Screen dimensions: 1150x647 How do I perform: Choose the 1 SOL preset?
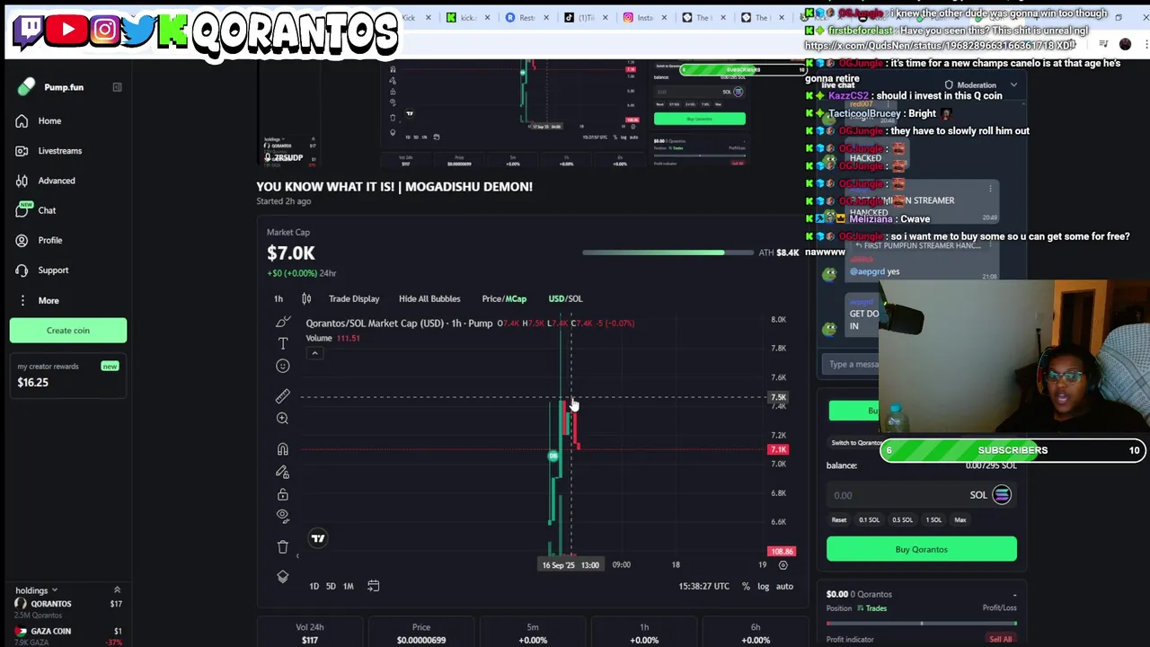(x=933, y=519)
